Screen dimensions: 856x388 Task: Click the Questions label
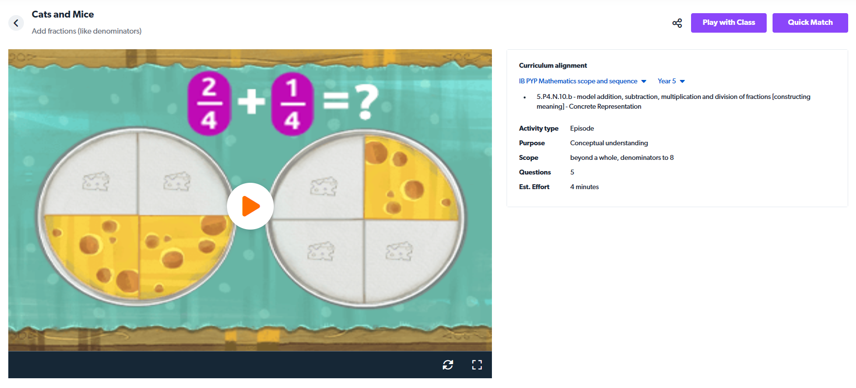[535, 172]
